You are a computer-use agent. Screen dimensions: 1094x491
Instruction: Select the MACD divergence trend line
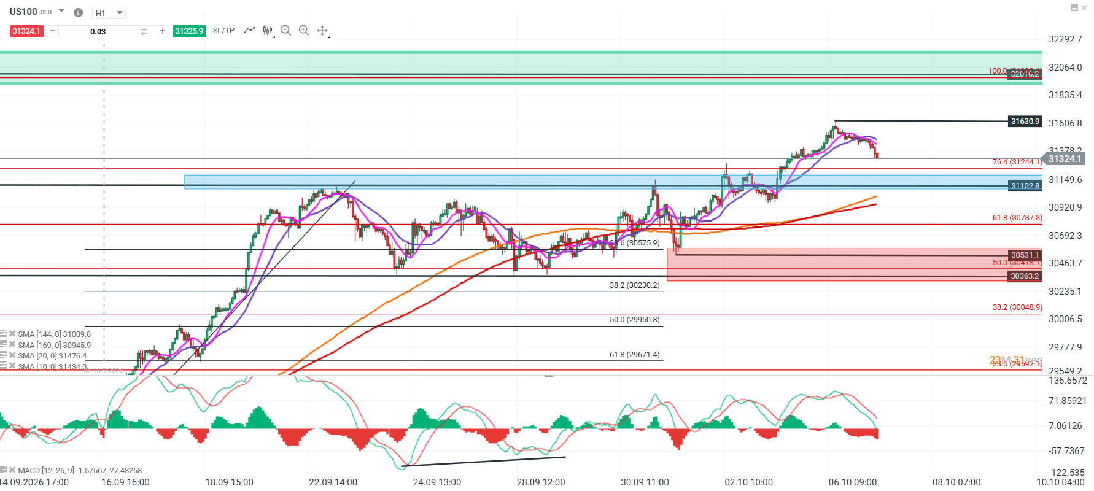pyautogui.click(x=483, y=462)
